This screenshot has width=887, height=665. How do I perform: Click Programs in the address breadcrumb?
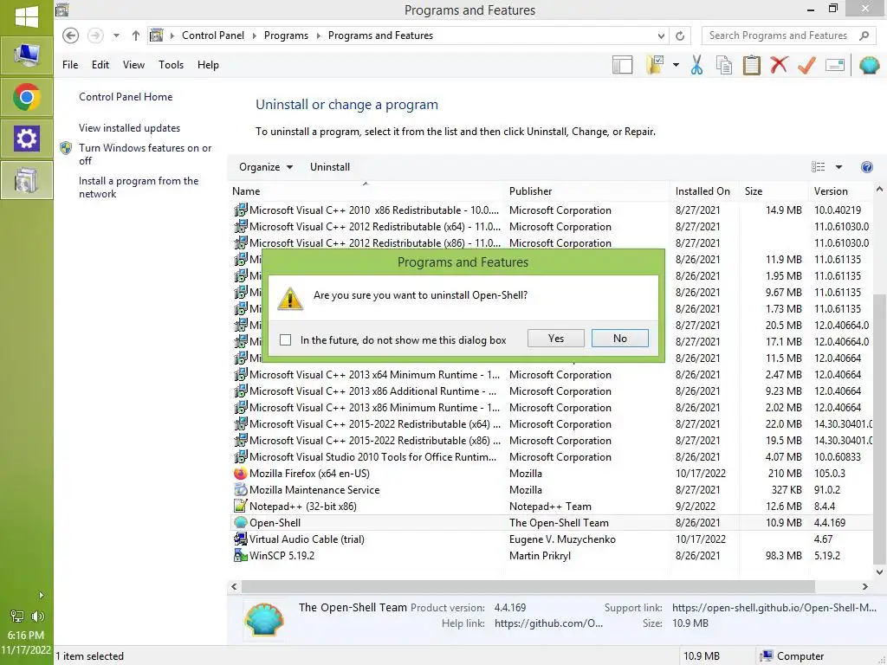(286, 36)
